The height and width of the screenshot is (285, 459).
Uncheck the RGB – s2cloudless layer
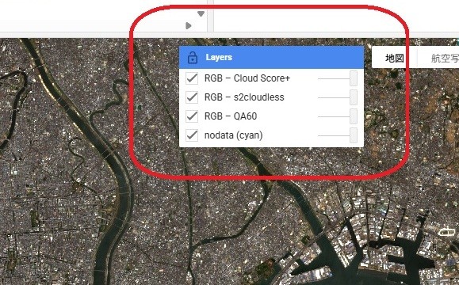click(192, 97)
